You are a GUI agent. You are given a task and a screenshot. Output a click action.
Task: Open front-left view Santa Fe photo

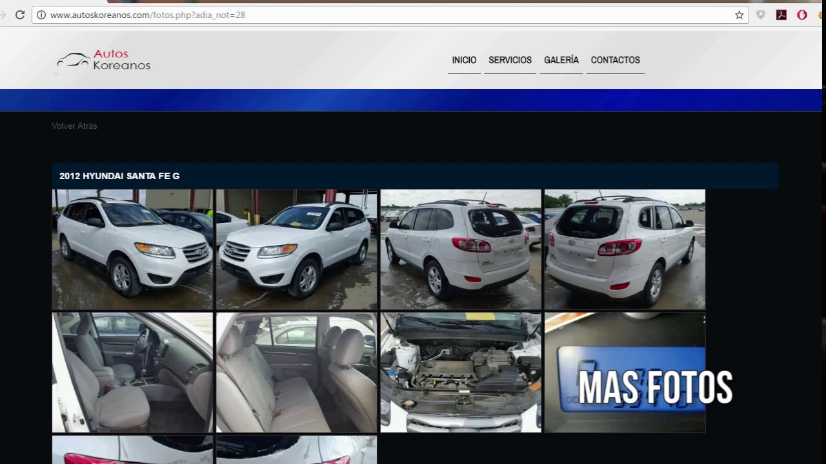(132, 249)
